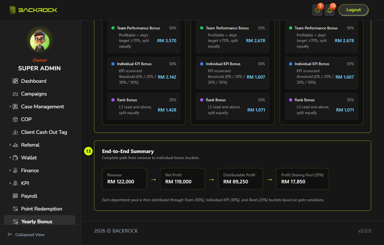Click the Referral icon in sidebar
This screenshot has height=245, width=384.
(x=15, y=145)
